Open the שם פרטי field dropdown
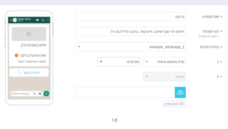228x129 pixels. (119, 62)
